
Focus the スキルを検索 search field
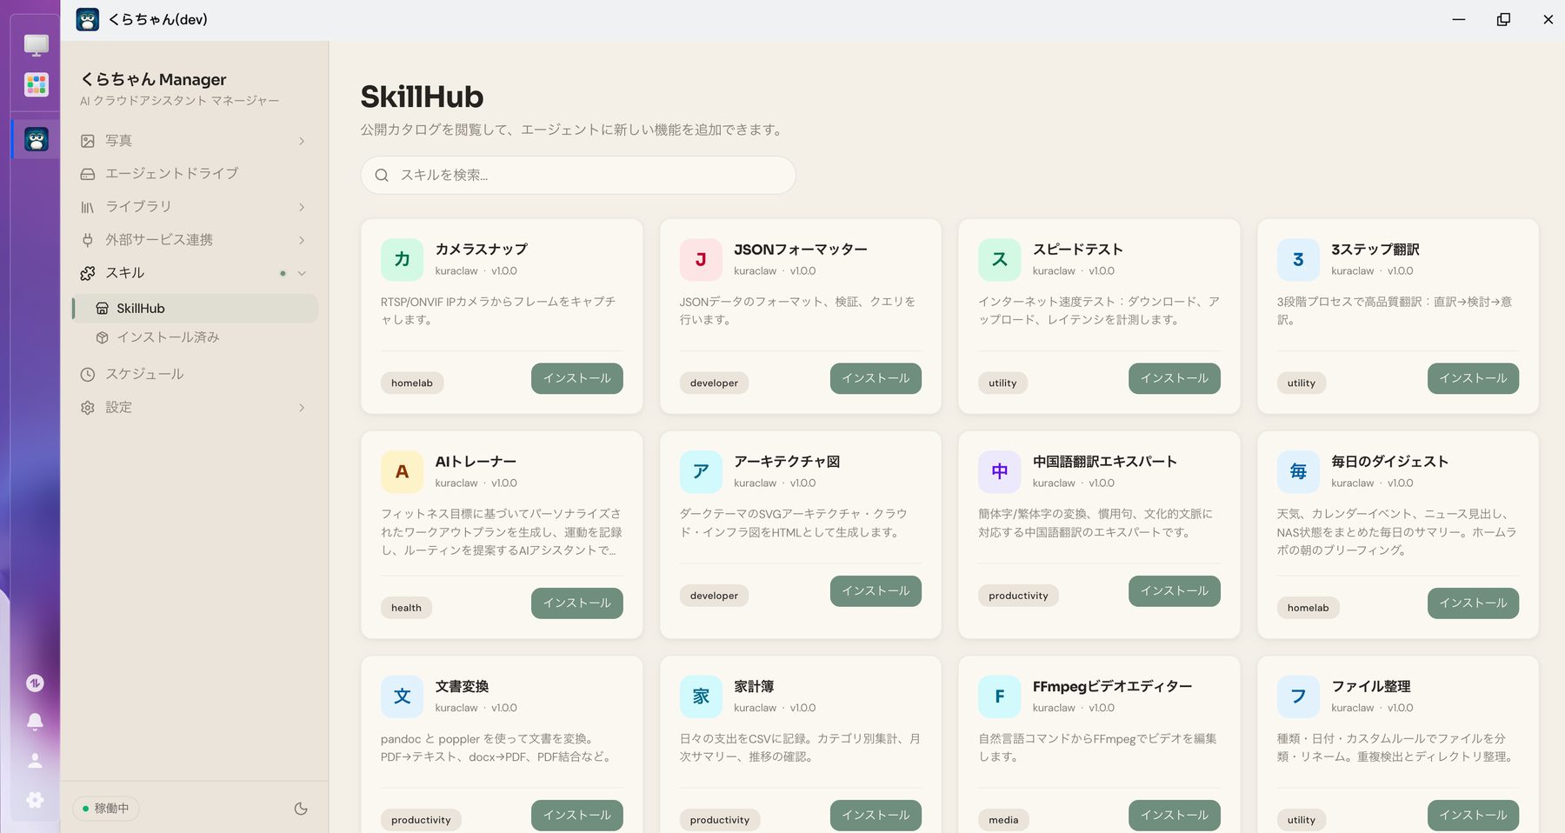tap(578, 175)
